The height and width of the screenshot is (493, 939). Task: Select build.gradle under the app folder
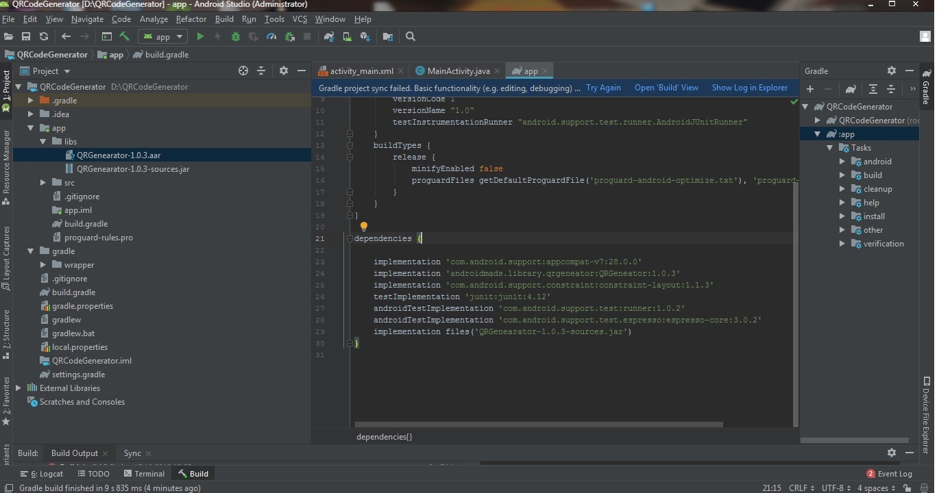tap(86, 224)
